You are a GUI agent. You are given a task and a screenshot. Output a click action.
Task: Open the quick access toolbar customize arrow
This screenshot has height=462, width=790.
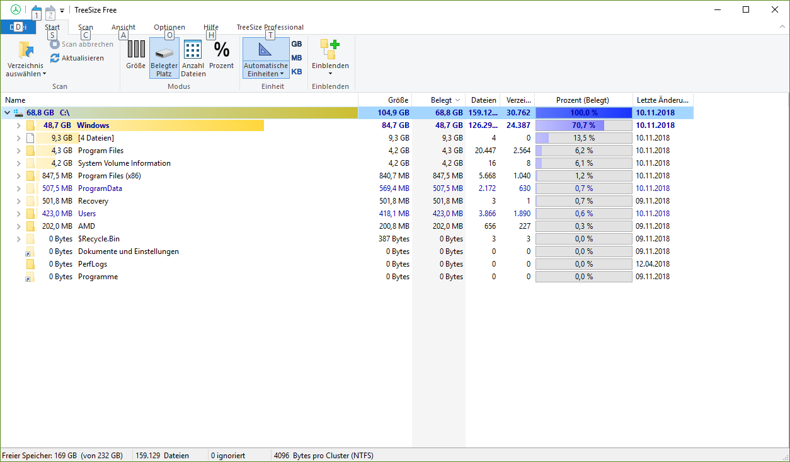click(x=62, y=11)
